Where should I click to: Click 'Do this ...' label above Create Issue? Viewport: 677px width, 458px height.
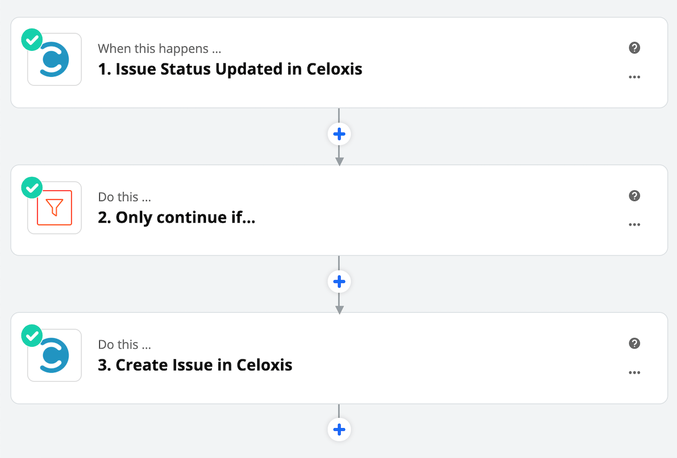click(124, 344)
